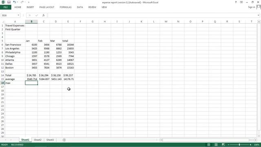The image size is (261, 147).
Task: Switch to Page Break Preview icon
Action: (223, 145)
